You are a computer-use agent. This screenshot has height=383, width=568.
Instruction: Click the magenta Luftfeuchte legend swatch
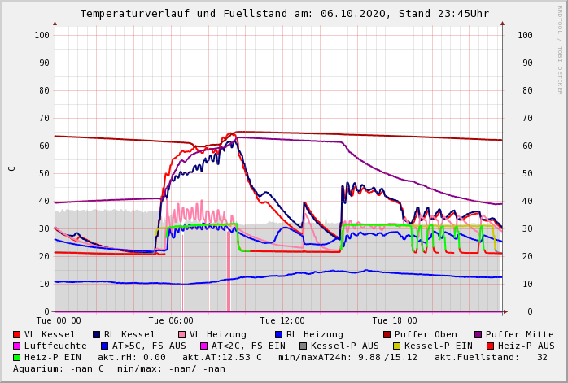(x=16, y=346)
